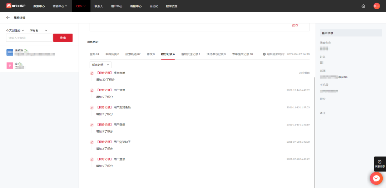Click the back arrow beside 线索详情

8,17
